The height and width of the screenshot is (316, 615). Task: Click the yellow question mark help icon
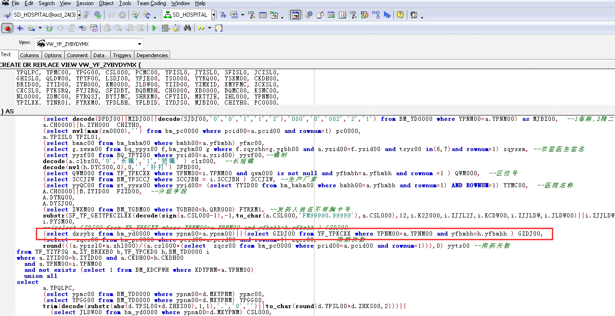coord(400,15)
